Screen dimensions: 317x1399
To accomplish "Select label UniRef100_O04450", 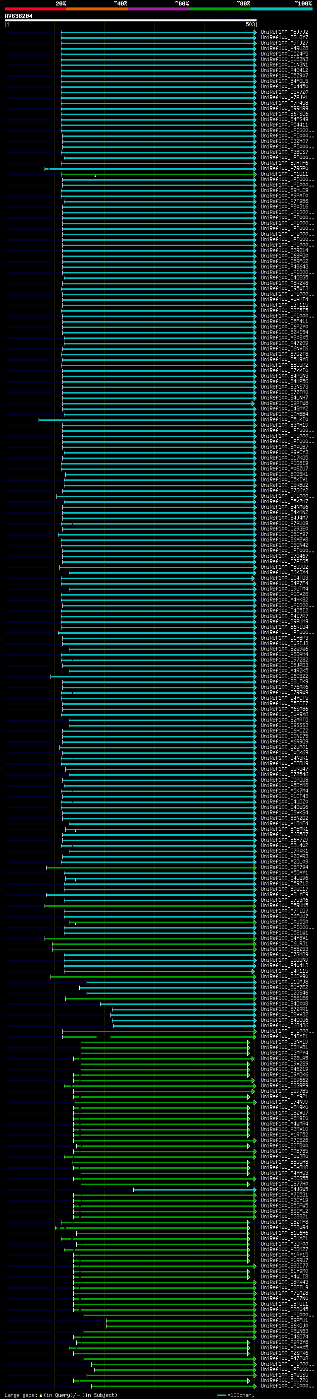I will (284, 86).
